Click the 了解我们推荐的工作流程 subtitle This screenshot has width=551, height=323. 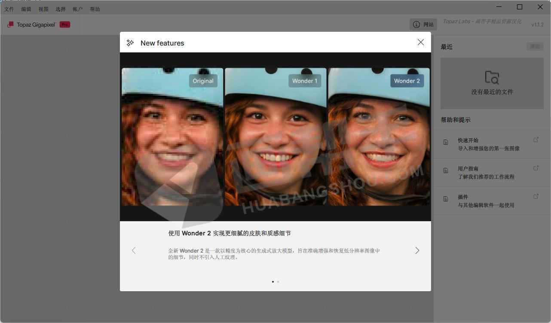click(x=486, y=177)
